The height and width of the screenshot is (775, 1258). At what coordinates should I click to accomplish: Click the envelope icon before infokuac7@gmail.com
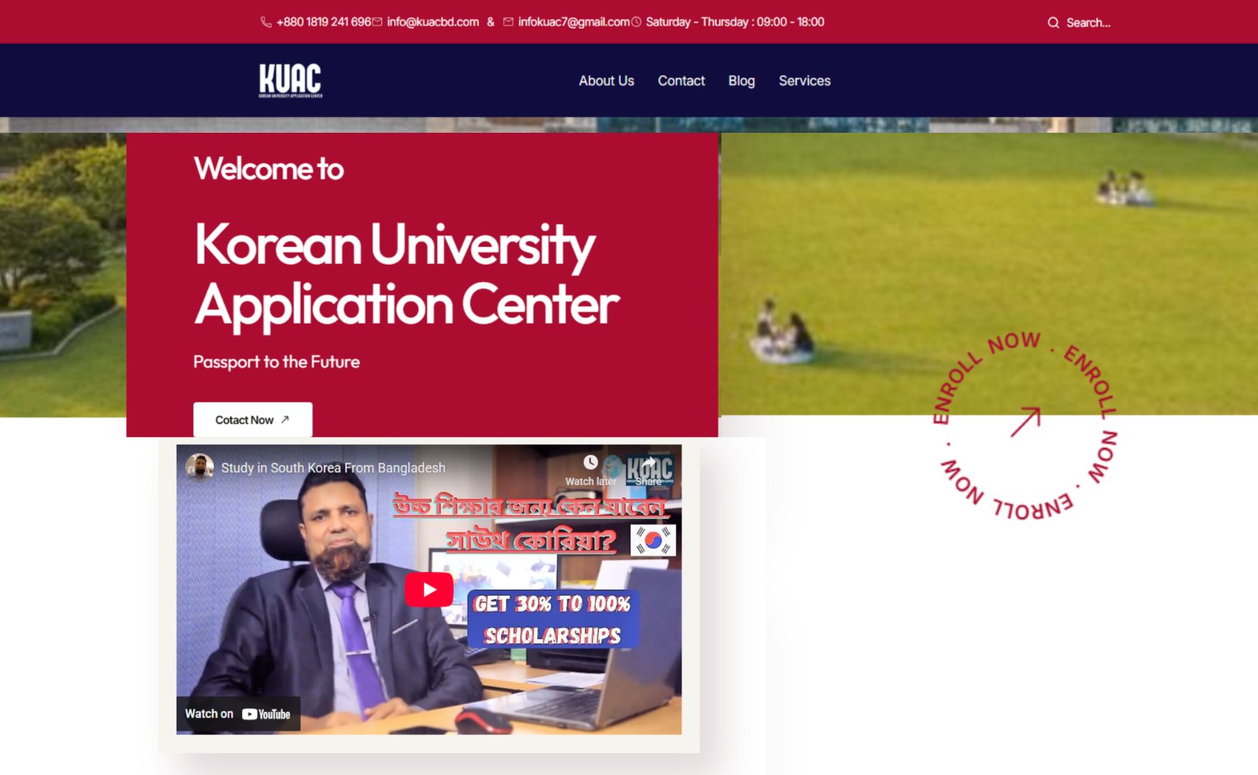pyautogui.click(x=508, y=22)
